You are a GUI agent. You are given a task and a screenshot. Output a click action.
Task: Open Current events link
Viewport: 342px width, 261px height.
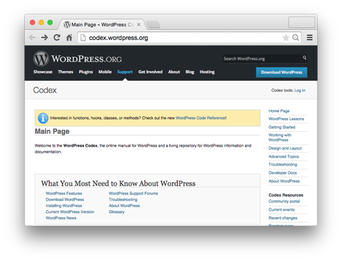coord(281,209)
